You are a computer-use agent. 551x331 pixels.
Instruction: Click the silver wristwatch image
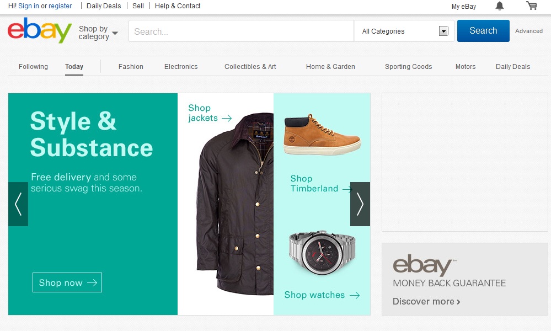tap(322, 253)
